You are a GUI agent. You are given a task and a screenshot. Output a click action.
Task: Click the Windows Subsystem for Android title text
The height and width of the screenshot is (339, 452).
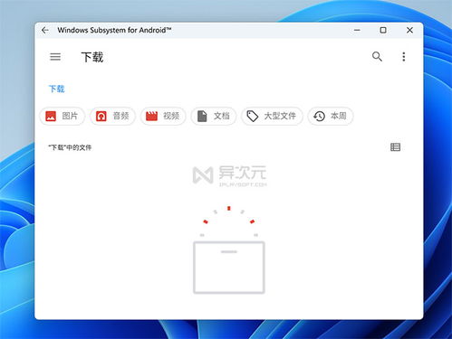point(114,30)
